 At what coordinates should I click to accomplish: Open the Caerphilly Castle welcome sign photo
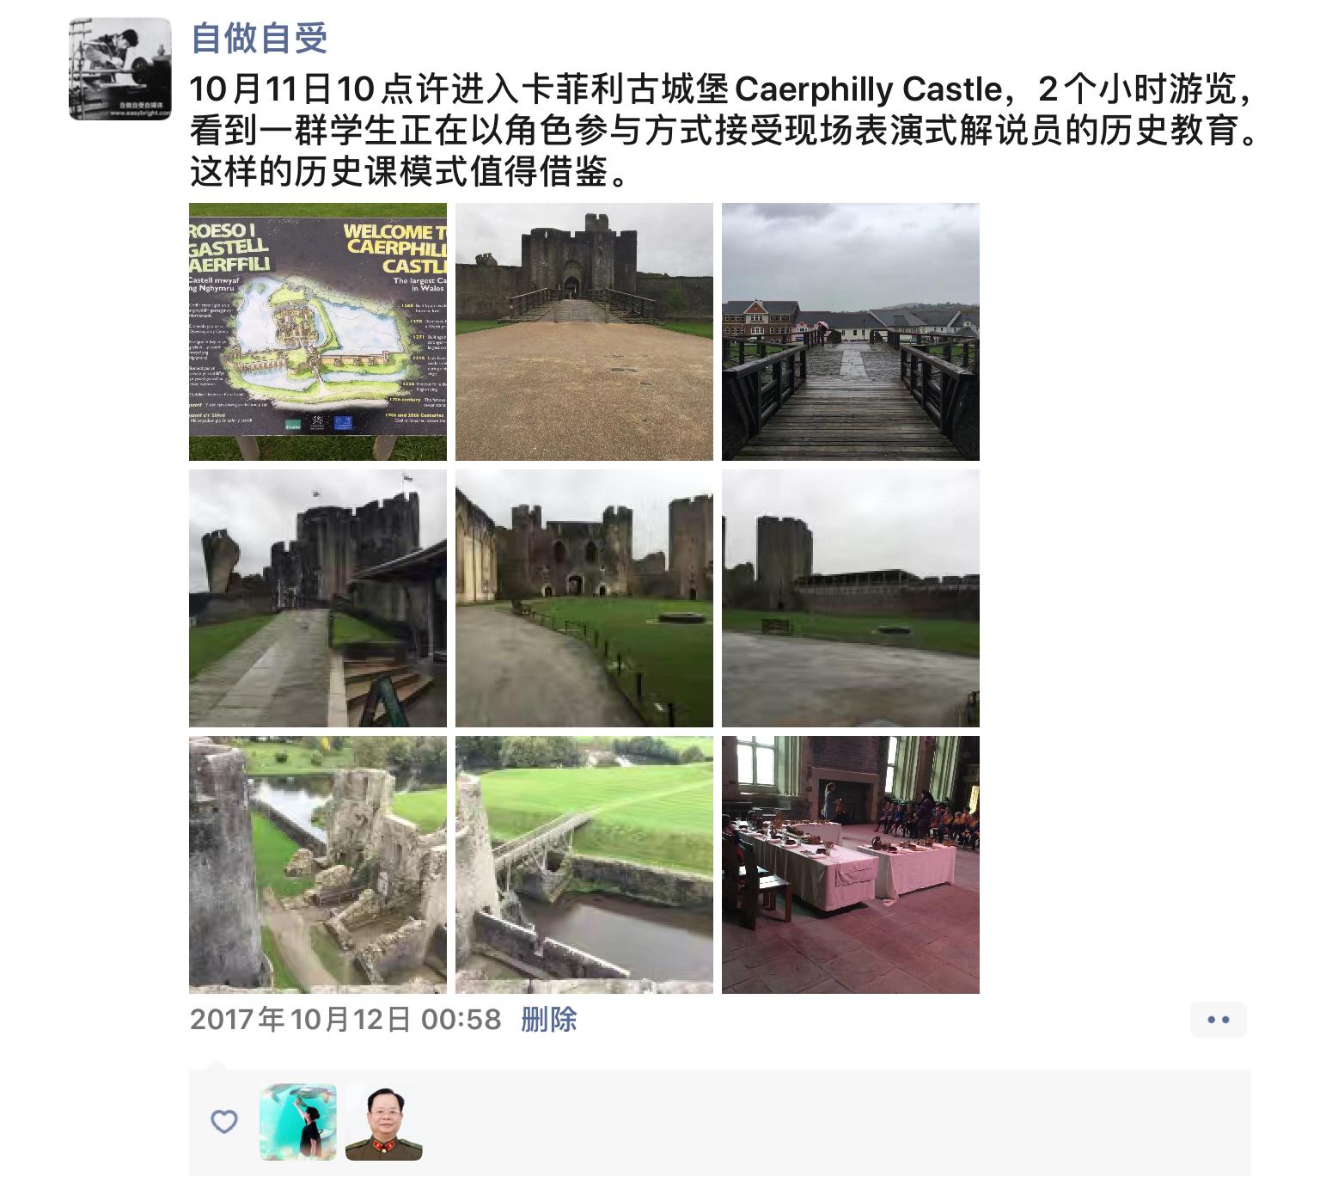pyautogui.click(x=318, y=332)
